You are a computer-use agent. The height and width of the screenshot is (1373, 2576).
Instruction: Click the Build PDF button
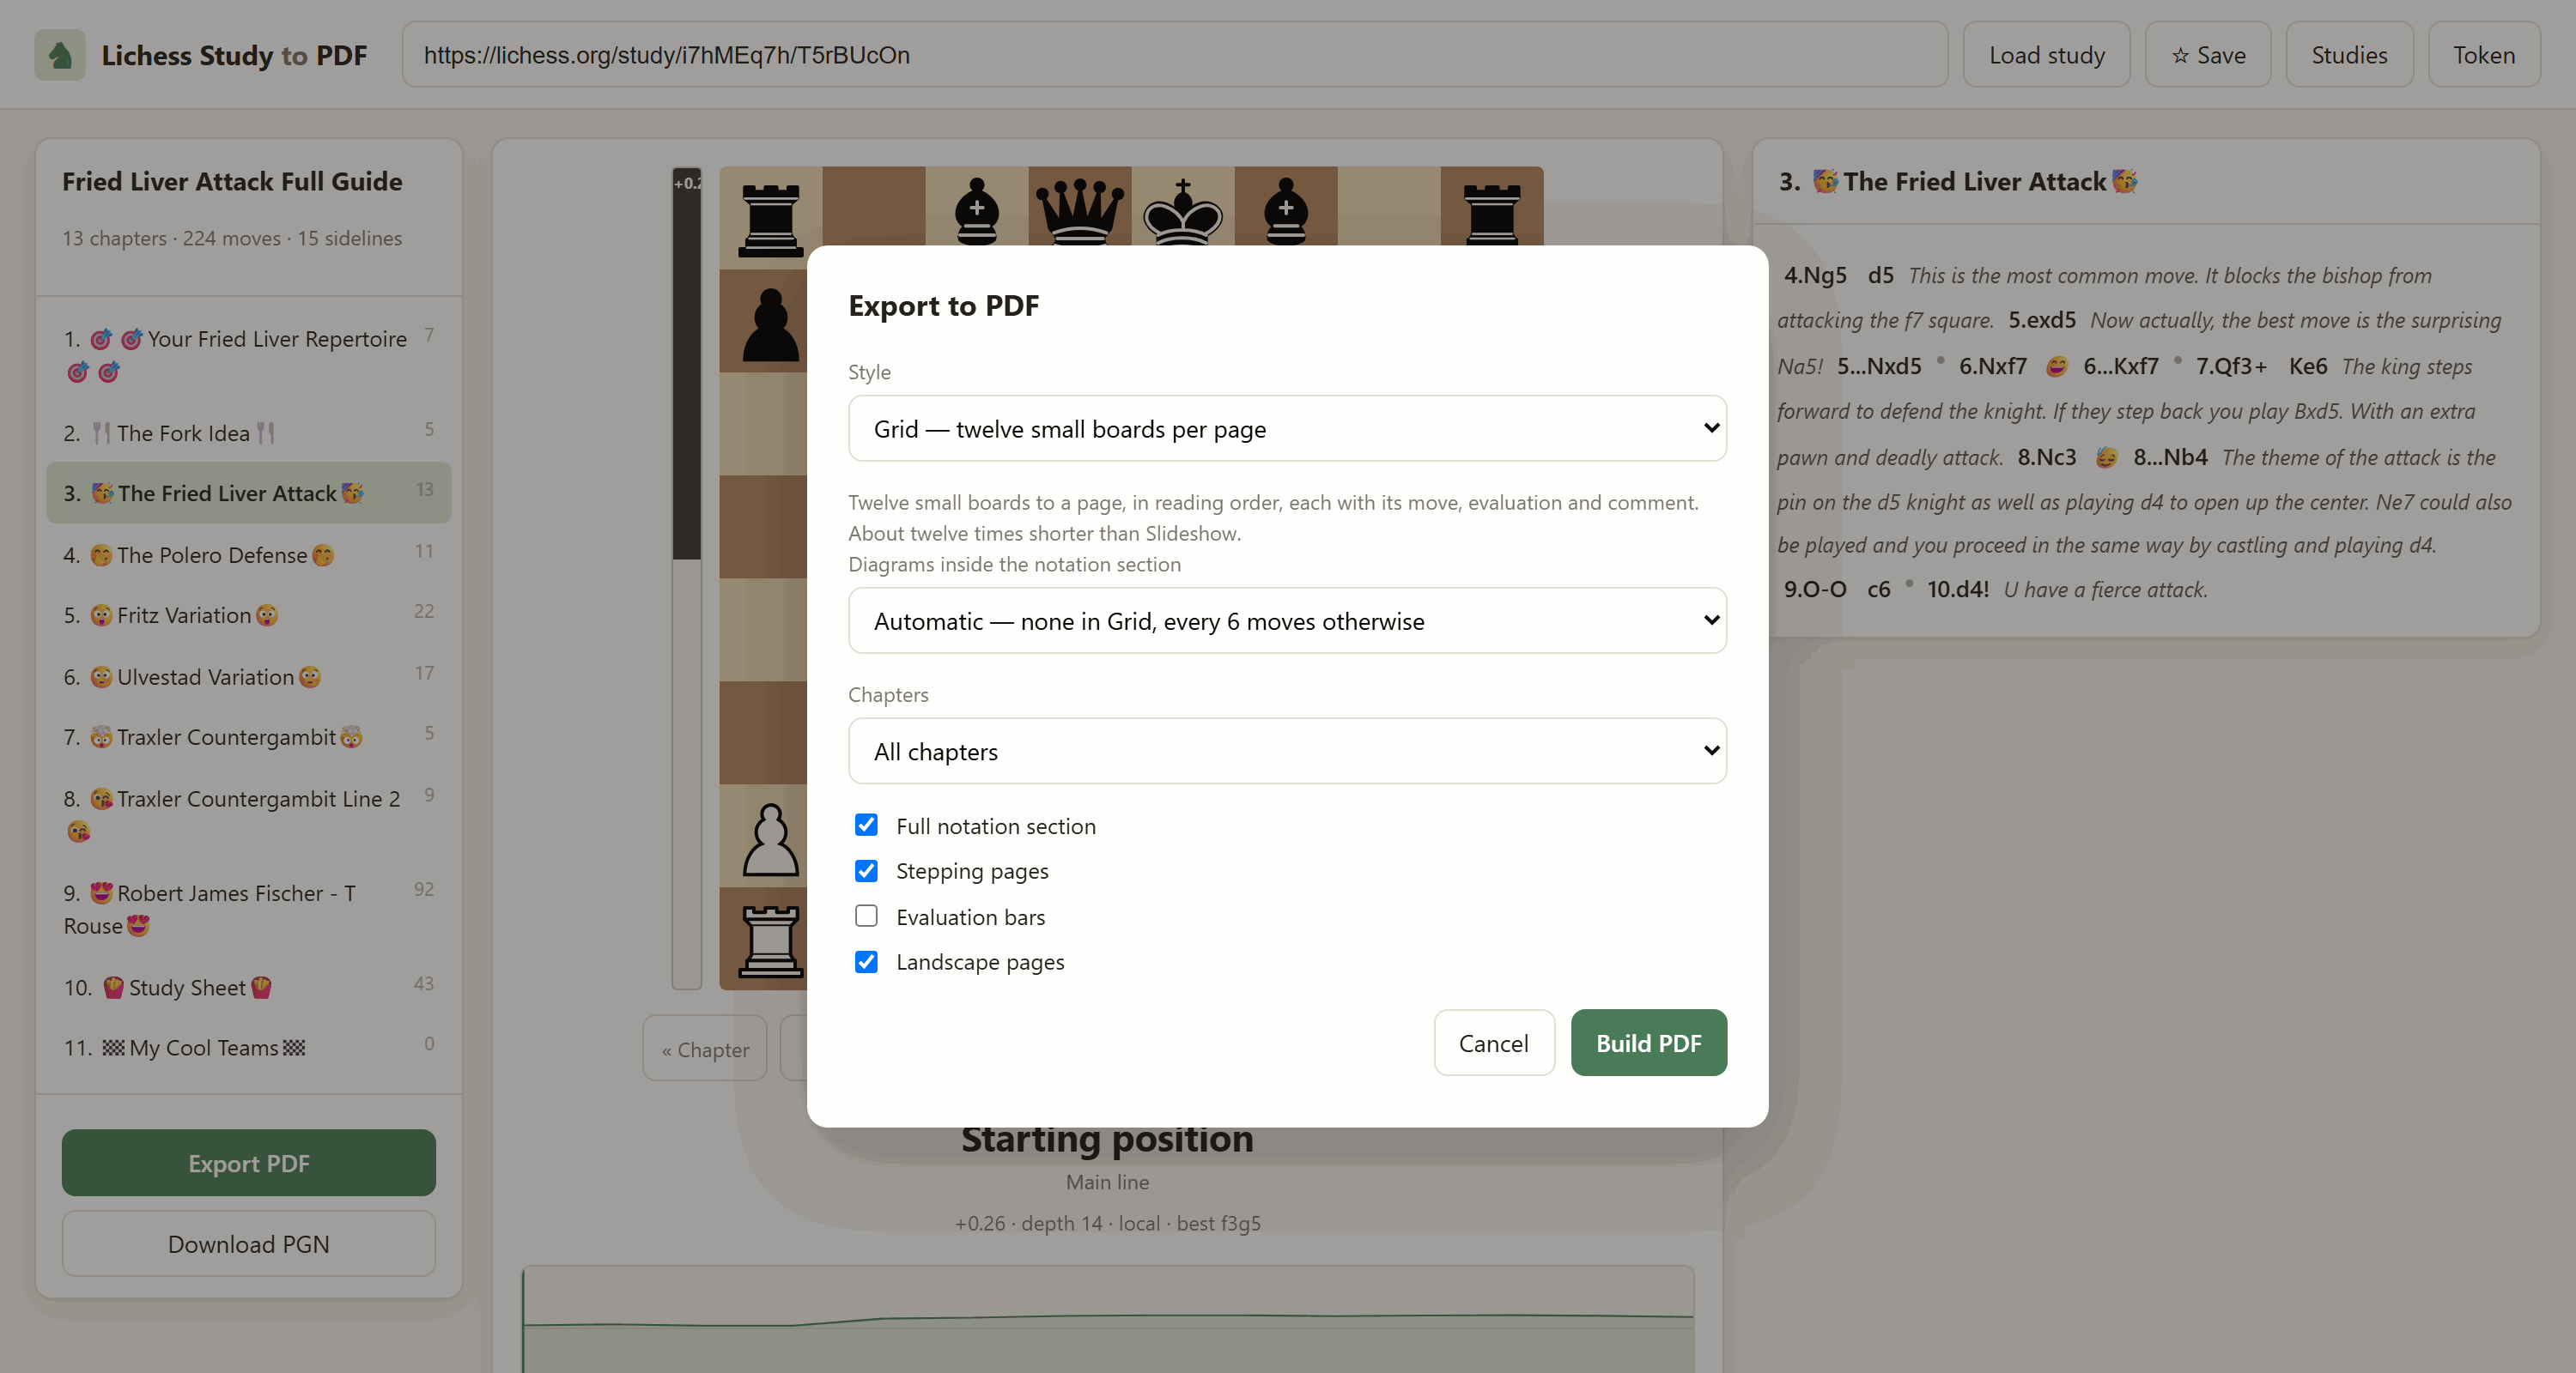click(x=1648, y=1043)
